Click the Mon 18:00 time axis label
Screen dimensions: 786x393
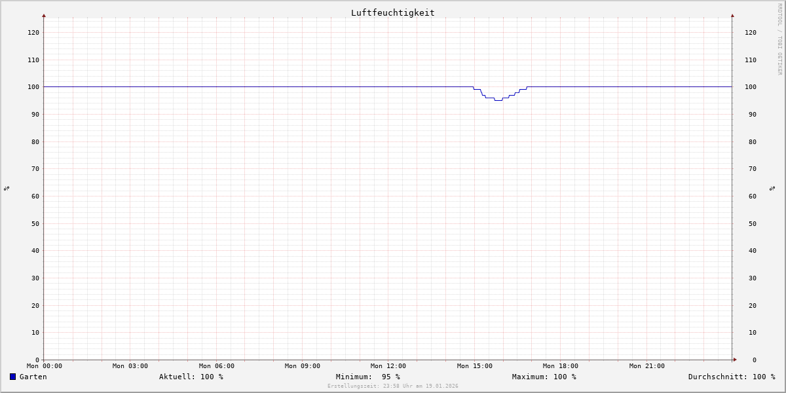pyautogui.click(x=561, y=366)
